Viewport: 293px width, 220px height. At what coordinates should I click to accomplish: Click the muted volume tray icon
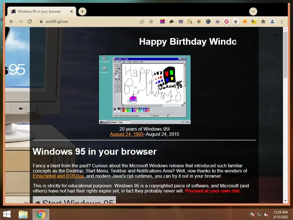coord(266,214)
